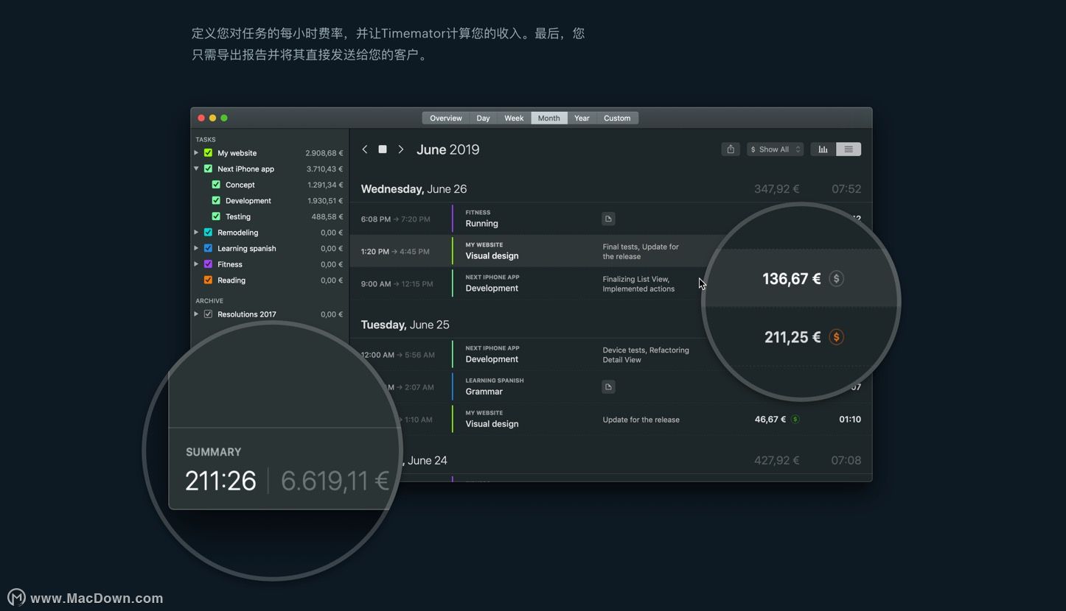The height and width of the screenshot is (611, 1066).
Task: Click the 1.291,34 € Concept amount
Action: click(x=325, y=185)
